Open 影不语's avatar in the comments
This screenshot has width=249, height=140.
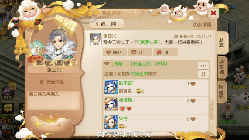pos(111,87)
